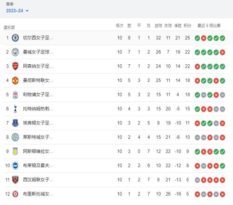Open 布里斯托城女 team name link
Viewport: 233px width, 205px height.
click(x=38, y=194)
